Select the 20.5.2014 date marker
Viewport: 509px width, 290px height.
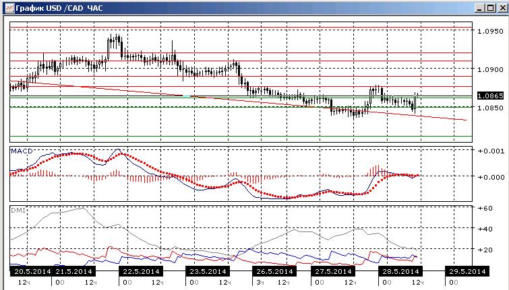pos(31,271)
